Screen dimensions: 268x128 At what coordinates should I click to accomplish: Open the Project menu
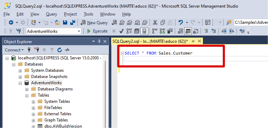[70, 14]
